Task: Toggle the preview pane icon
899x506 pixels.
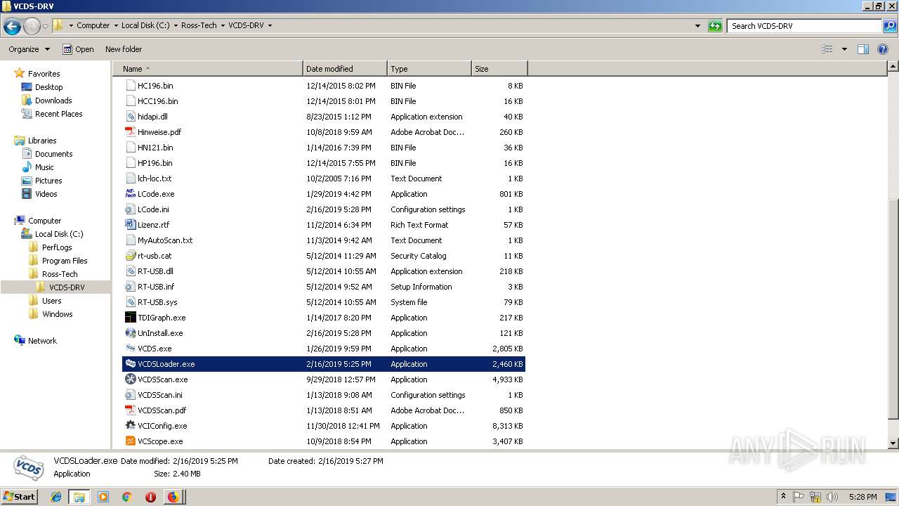Action: 863,49
